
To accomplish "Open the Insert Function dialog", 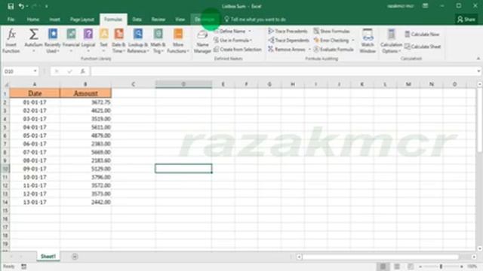I will pyautogui.click(x=11, y=41).
